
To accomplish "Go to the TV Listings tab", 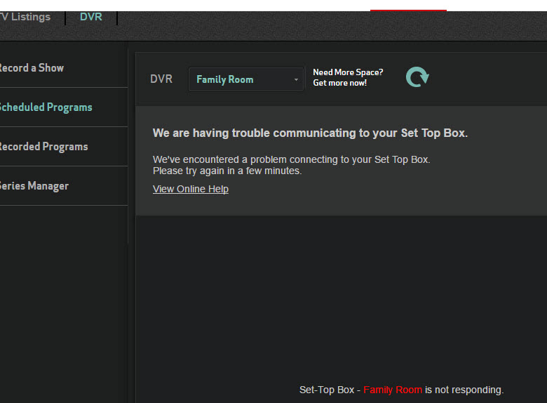I will (25, 17).
